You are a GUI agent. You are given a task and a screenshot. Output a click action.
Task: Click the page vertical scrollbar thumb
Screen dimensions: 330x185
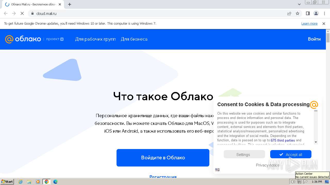pos(328,38)
